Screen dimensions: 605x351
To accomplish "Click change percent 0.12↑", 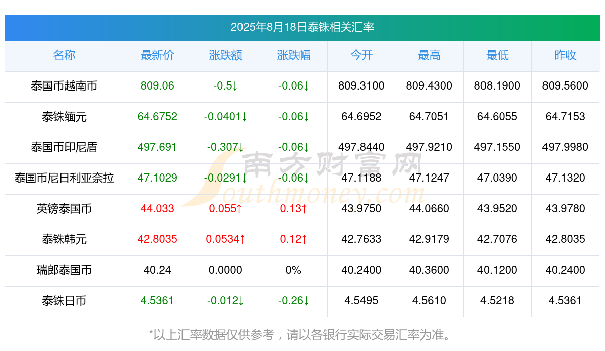I will 293,239.
